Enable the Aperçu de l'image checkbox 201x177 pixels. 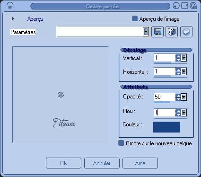tap(135, 18)
